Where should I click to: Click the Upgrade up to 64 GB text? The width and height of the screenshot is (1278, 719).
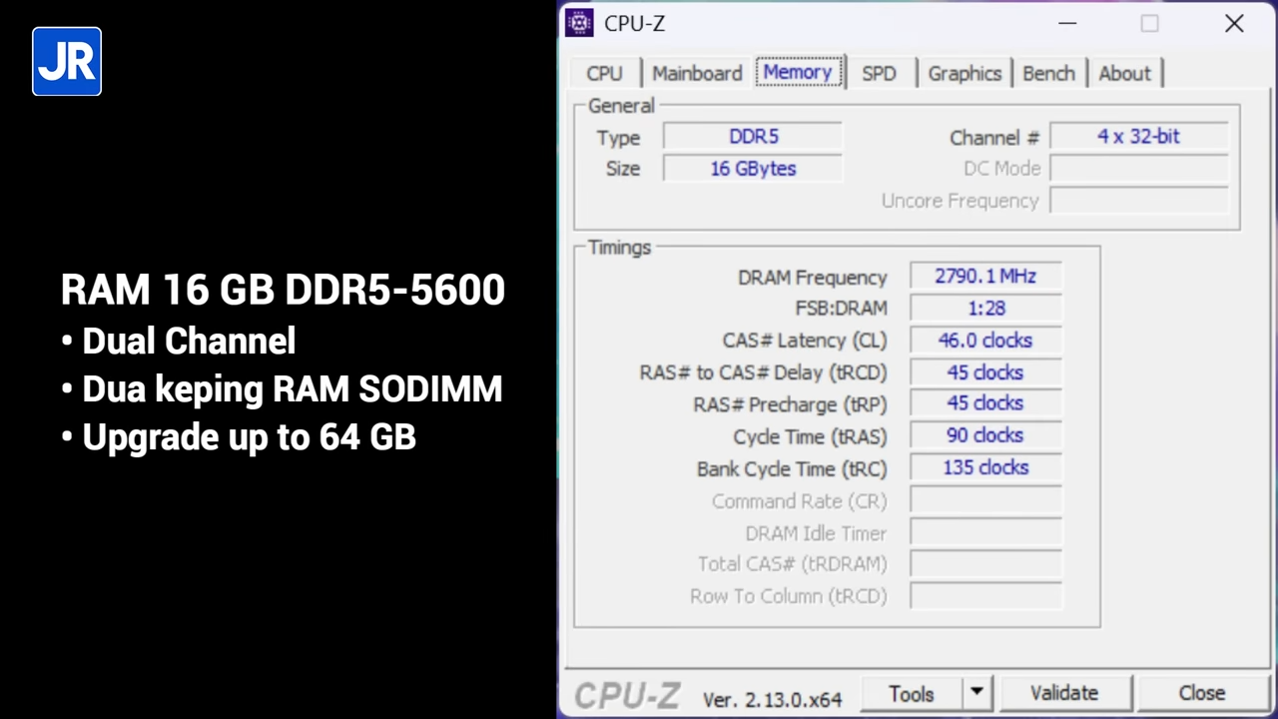click(250, 436)
